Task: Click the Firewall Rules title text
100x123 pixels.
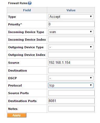Action: 18,3
